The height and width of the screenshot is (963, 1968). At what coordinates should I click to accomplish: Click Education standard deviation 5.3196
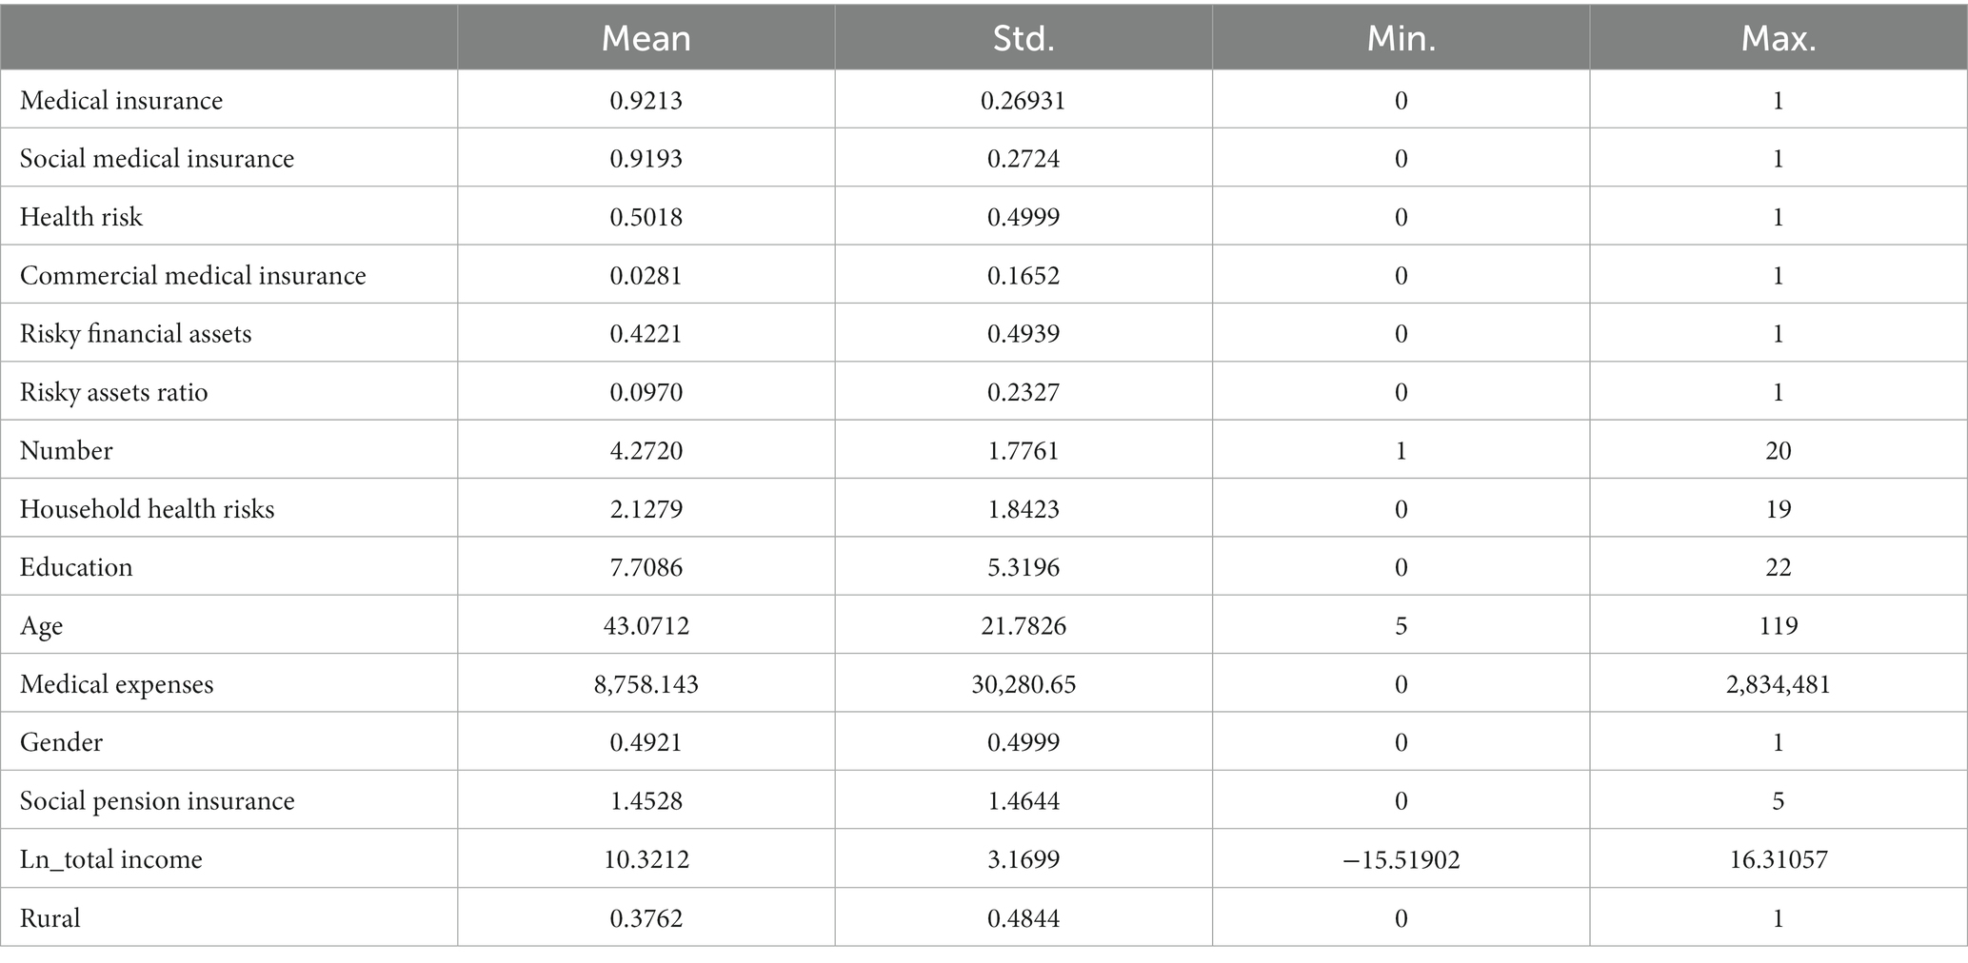coord(1024,567)
